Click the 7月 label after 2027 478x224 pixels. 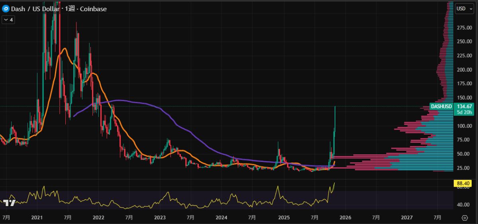tap(437, 218)
